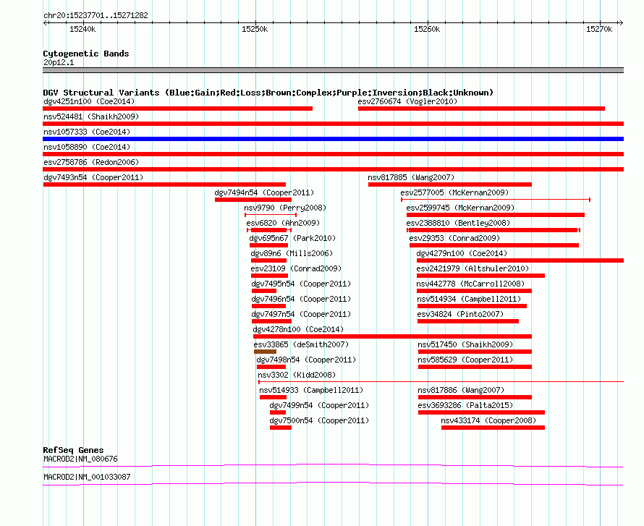644x526 pixels.
Task: Select the nsv514933 (Campbell2011) label
Action: tap(311, 390)
